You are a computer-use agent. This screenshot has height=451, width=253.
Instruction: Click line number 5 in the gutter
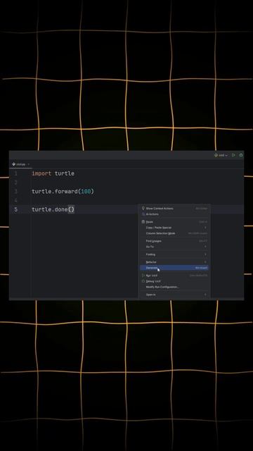(x=15, y=209)
